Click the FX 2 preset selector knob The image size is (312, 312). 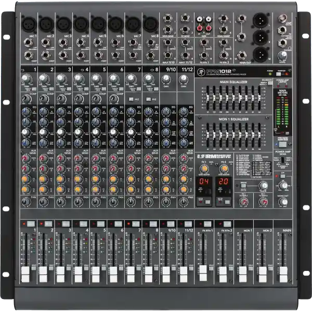point(224,169)
